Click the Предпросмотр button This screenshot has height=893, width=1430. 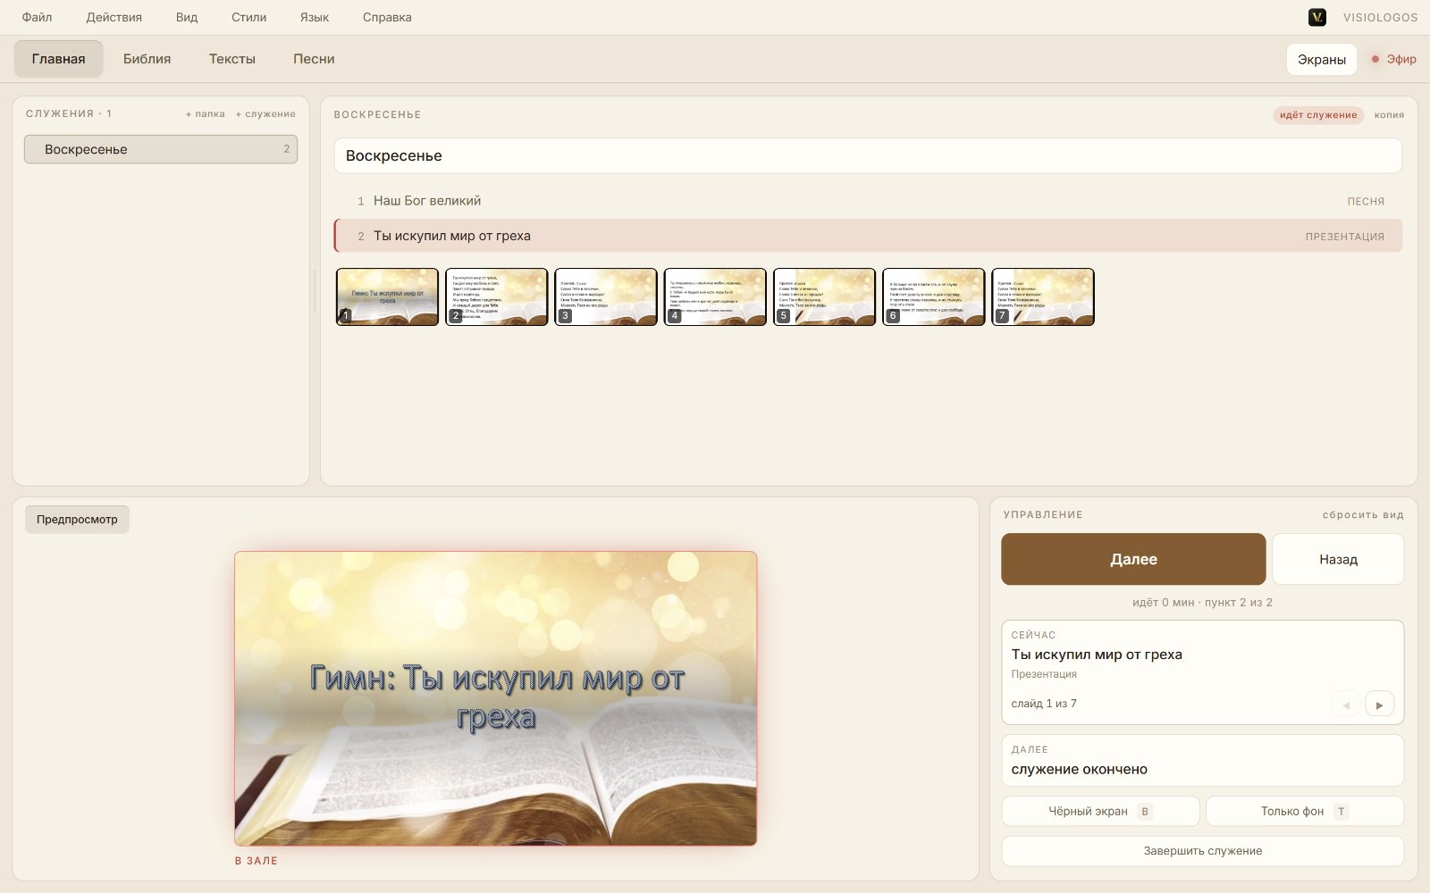77,520
